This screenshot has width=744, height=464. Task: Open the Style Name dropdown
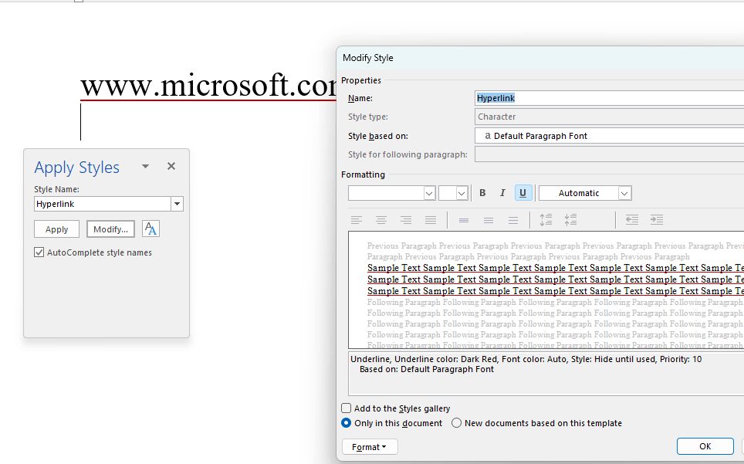178,203
